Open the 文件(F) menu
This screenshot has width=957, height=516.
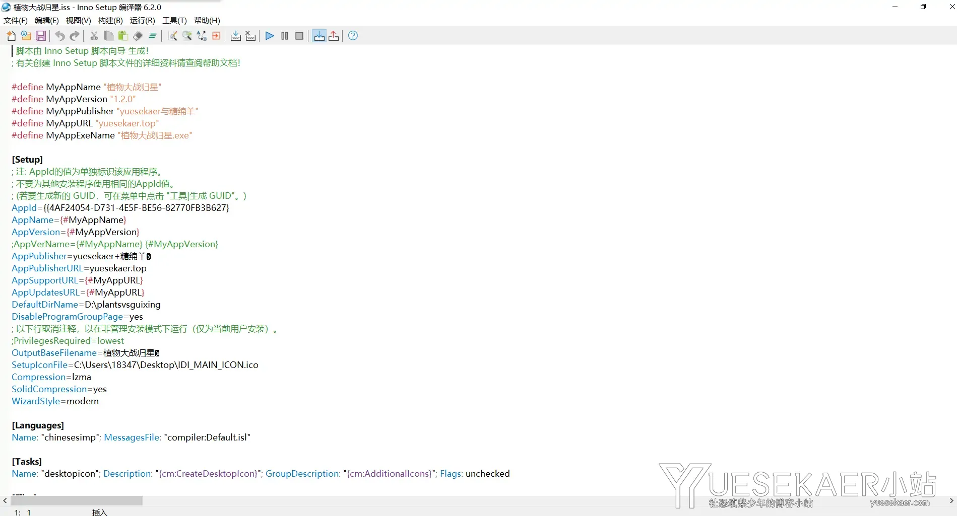pyautogui.click(x=16, y=20)
